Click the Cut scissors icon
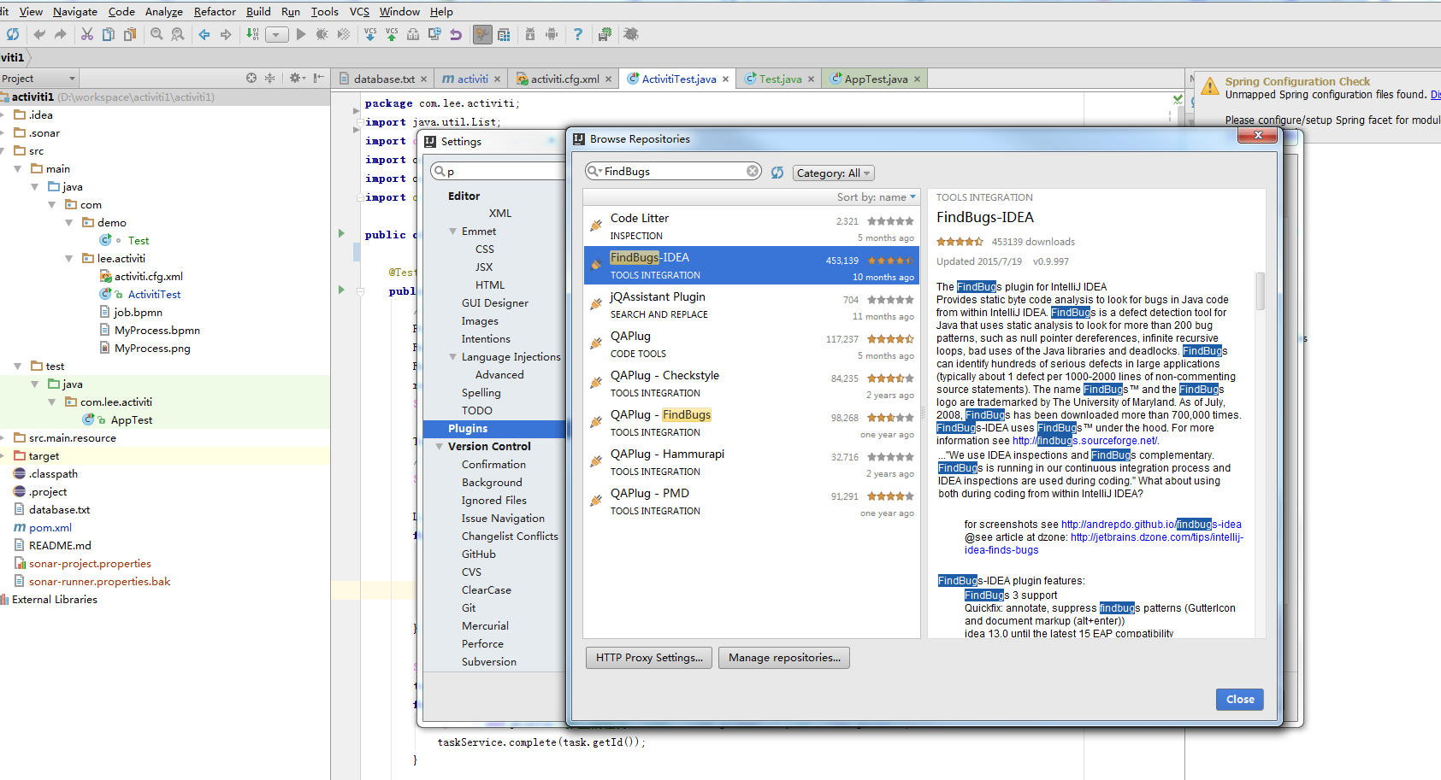The width and height of the screenshot is (1441, 780). [86, 34]
